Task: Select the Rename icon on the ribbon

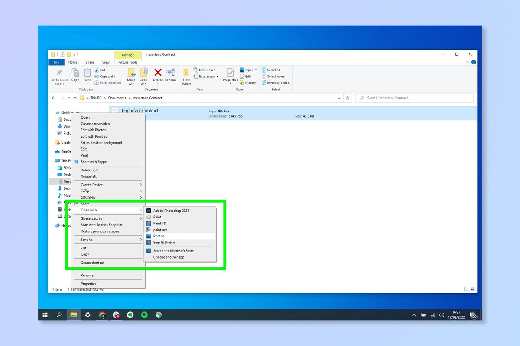Action: [x=171, y=74]
